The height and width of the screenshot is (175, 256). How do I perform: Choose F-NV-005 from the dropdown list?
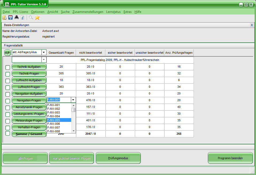(x=59, y=120)
